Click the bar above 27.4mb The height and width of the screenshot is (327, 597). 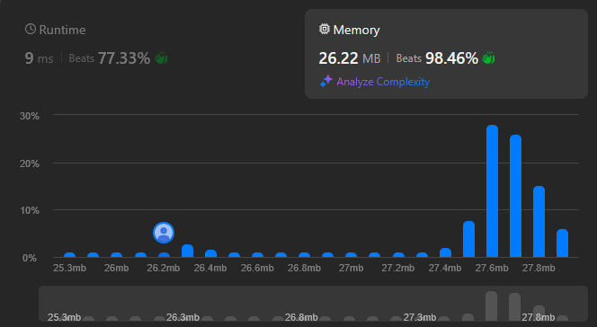pos(445,252)
